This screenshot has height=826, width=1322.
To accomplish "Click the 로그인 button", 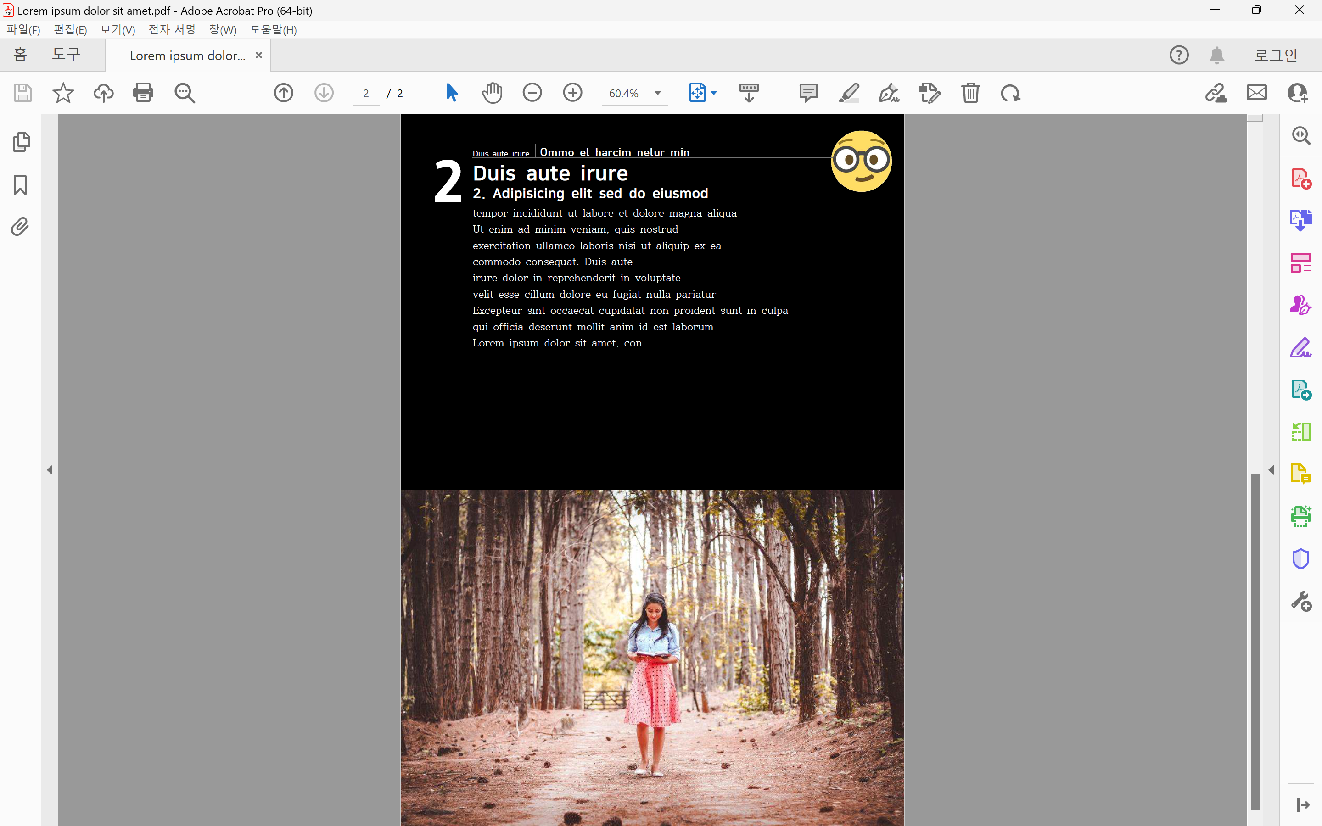I will pos(1275,55).
